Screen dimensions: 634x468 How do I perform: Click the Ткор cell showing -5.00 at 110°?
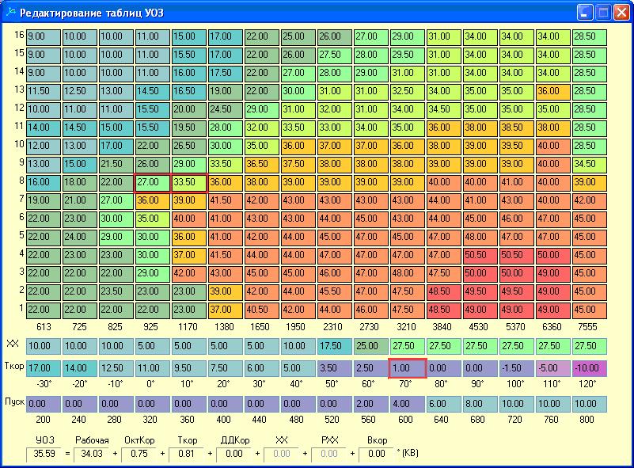[x=553, y=368]
